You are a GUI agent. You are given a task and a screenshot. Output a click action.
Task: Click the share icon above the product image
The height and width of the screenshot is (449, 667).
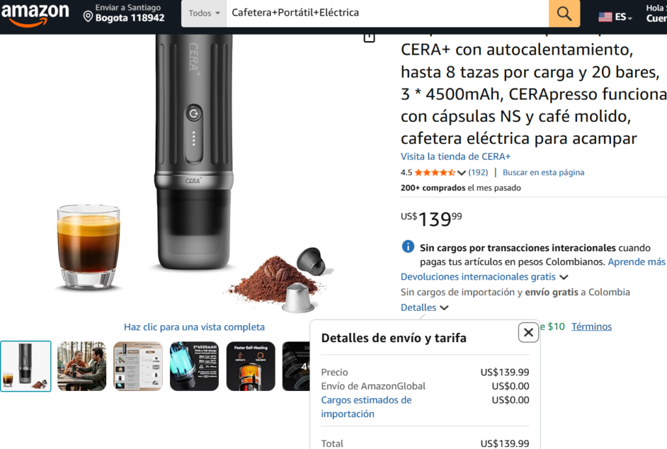[x=369, y=38]
